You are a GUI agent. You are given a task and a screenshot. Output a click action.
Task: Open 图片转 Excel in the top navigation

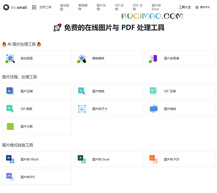coord(156,7)
